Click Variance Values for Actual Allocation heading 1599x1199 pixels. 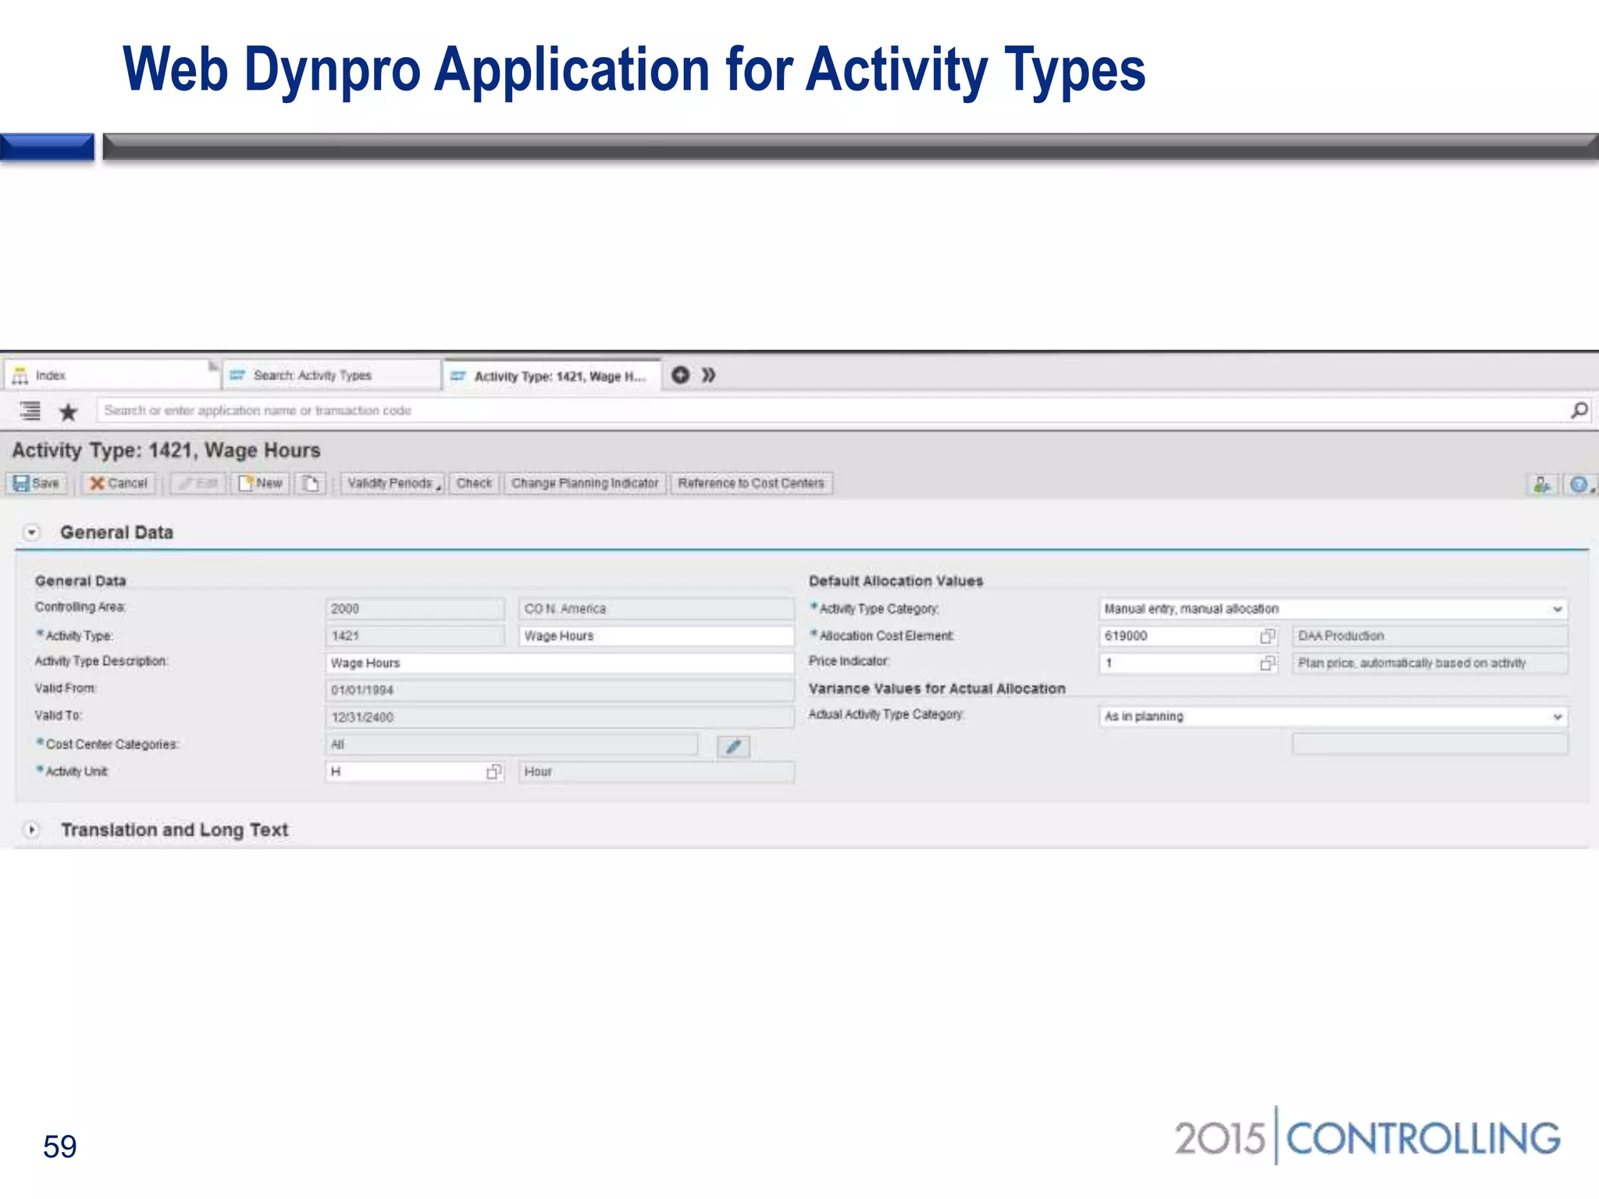click(937, 688)
